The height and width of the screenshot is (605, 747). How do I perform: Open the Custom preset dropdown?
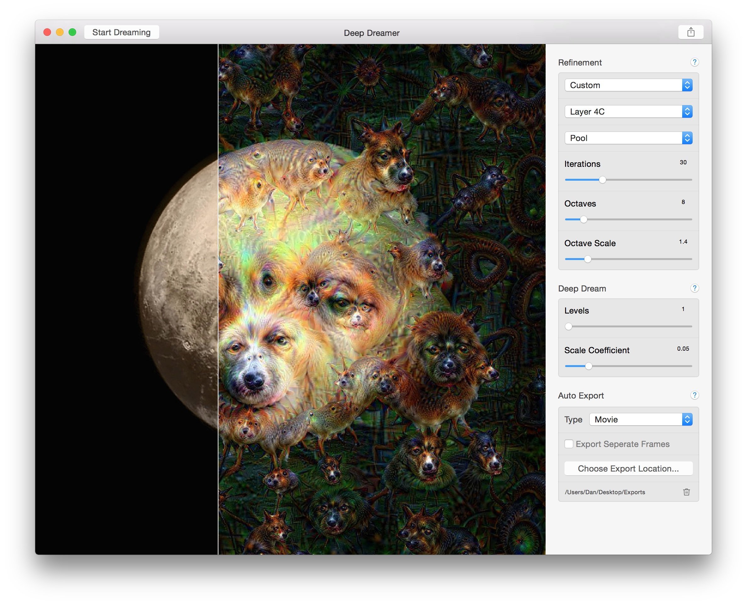[628, 85]
